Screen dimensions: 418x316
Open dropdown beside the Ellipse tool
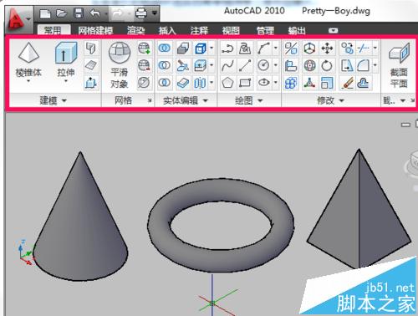click(276, 83)
